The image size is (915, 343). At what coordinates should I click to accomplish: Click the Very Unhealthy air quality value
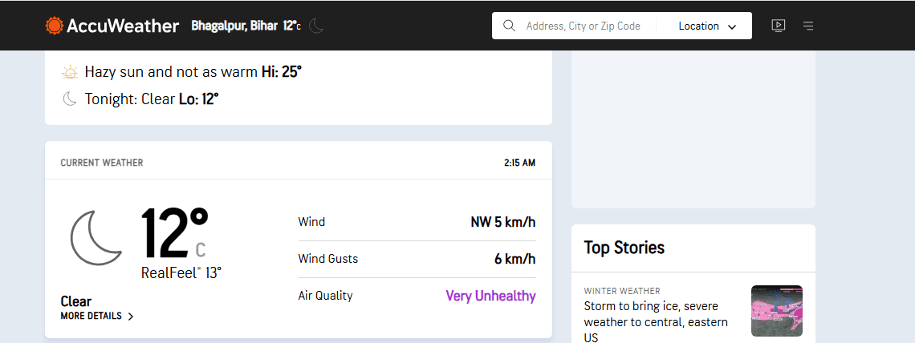(490, 296)
